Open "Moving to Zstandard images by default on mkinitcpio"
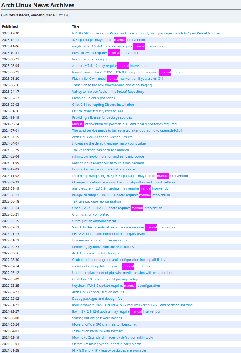Screen dimensions: 241x353 [112, 337]
